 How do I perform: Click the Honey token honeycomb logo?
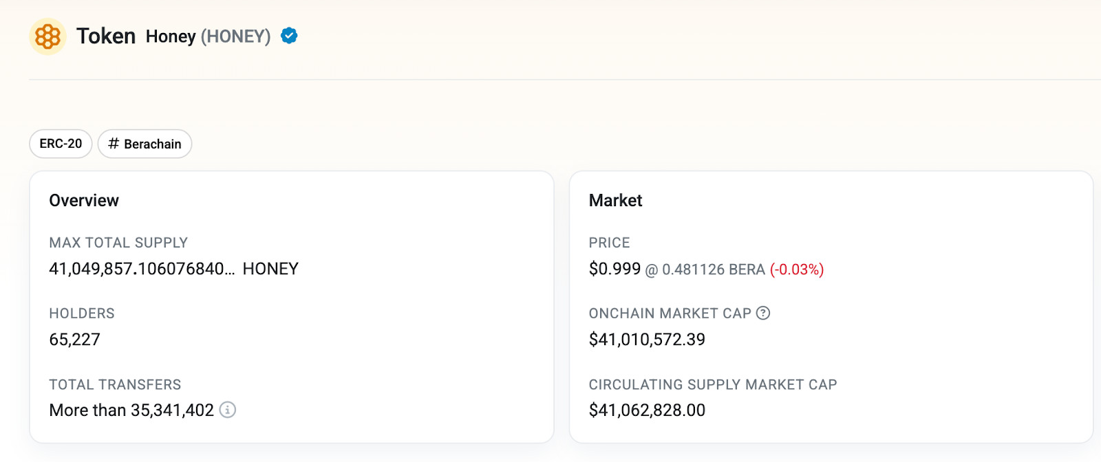(x=46, y=36)
